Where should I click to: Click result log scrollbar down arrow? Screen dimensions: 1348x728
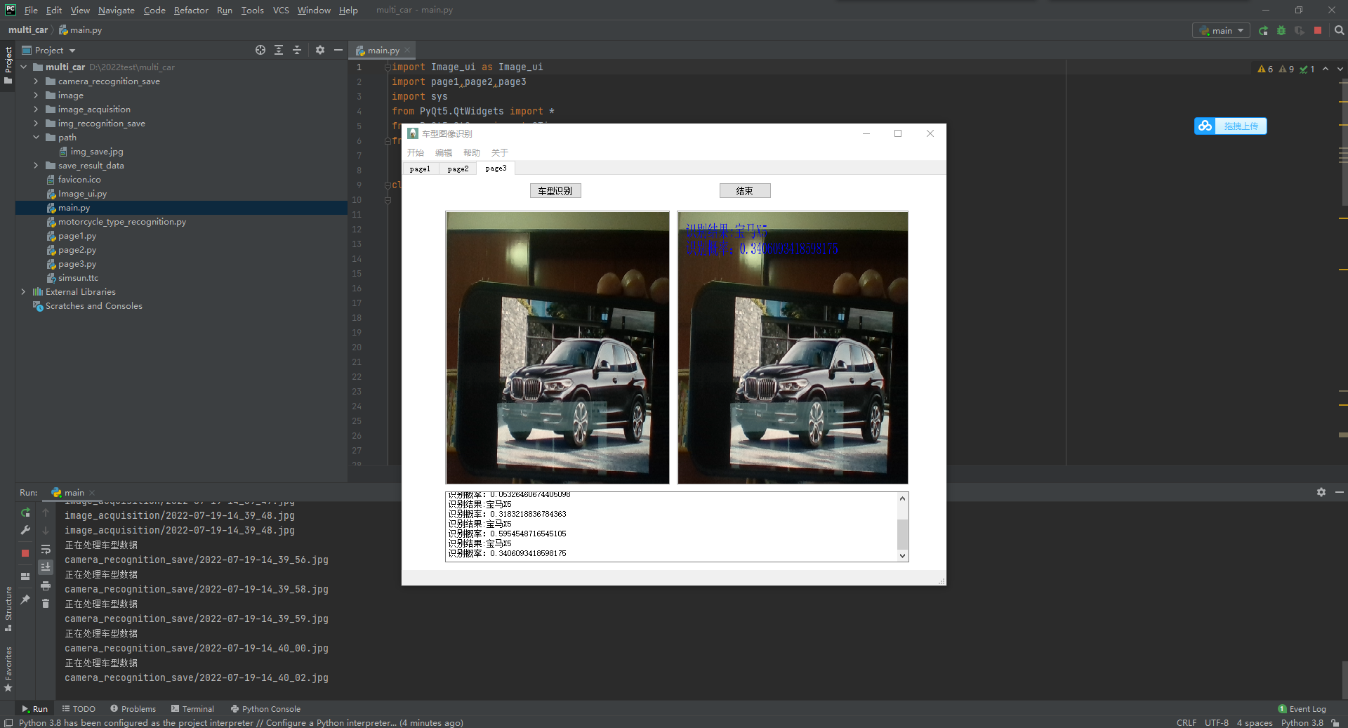coord(903,555)
